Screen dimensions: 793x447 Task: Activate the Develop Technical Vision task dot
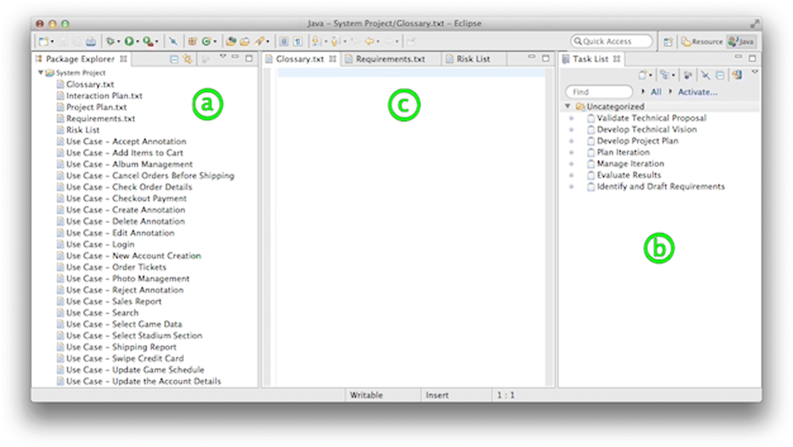pos(571,129)
